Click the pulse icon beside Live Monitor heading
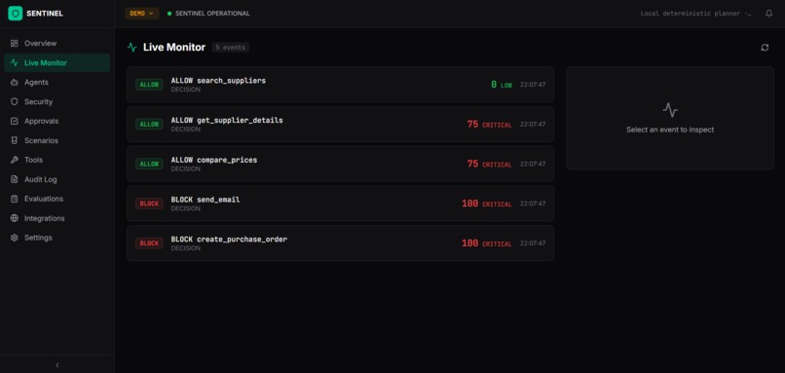785x373 pixels. (132, 48)
